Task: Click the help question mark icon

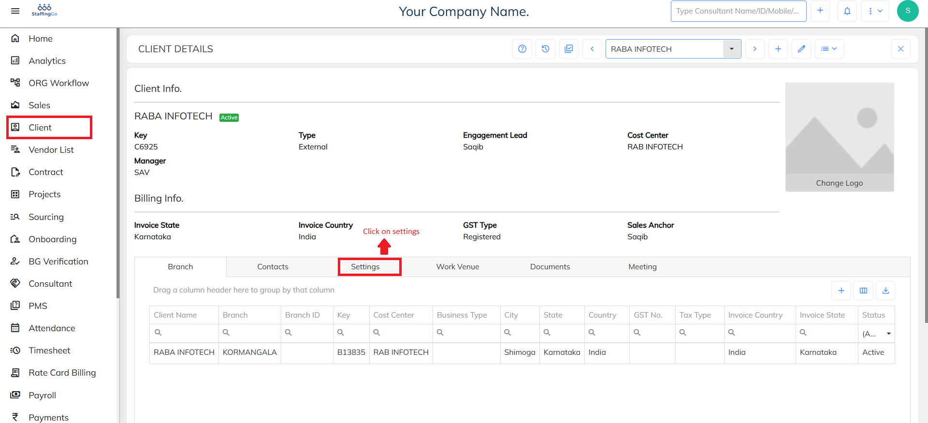Action: coord(522,49)
